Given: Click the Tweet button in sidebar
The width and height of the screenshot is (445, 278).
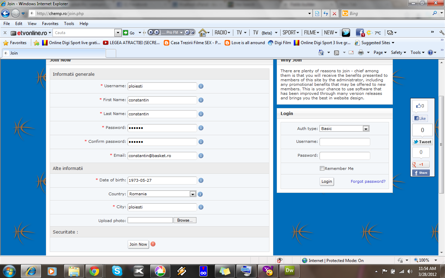Looking at the screenshot, I should point(422,142).
